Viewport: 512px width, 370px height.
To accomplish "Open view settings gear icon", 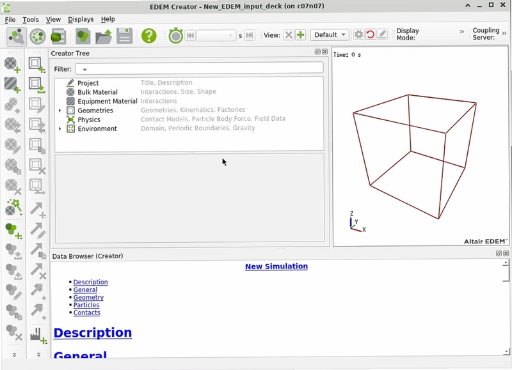I will point(359,35).
